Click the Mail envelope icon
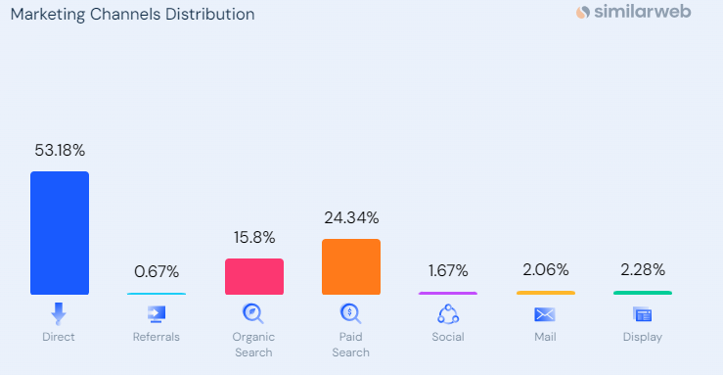The width and height of the screenshot is (723, 375). (x=545, y=314)
